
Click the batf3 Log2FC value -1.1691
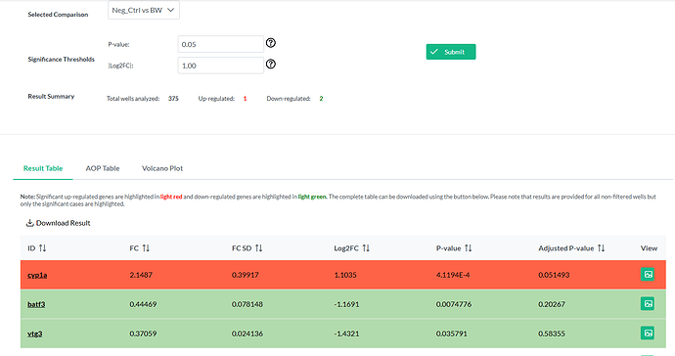345,304
